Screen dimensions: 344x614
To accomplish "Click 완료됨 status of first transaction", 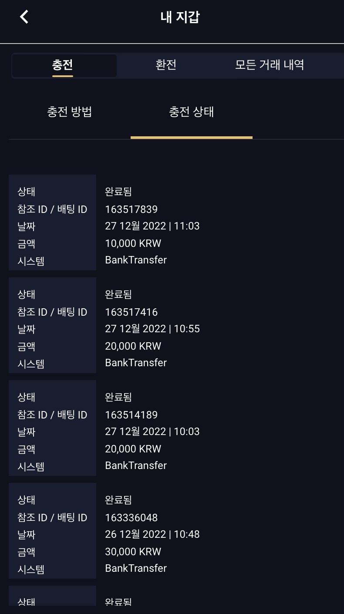I will [x=118, y=192].
